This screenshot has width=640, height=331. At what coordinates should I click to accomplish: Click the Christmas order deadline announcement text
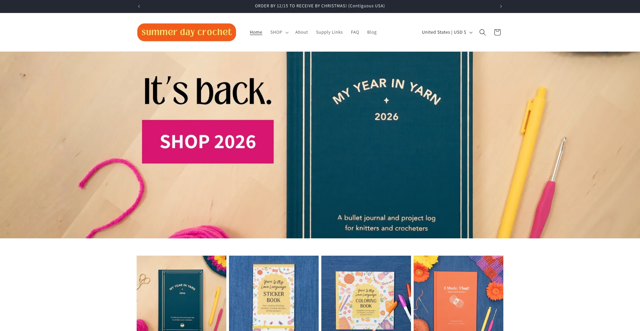(x=320, y=6)
